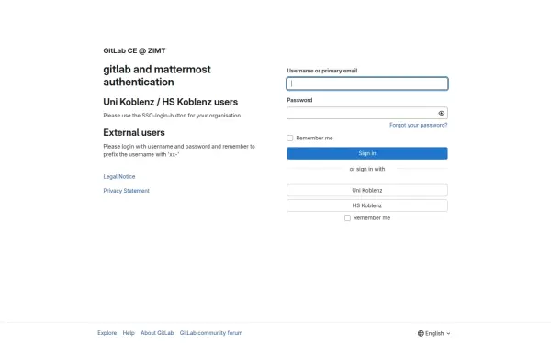Open the Forgot your password link
The image size is (551, 344).
[418, 125]
